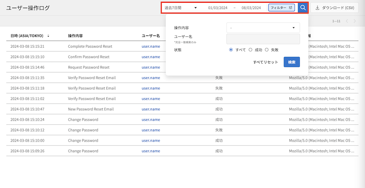Click the 1–11 pagination count
The image size is (365, 188).
click(336, 21)
